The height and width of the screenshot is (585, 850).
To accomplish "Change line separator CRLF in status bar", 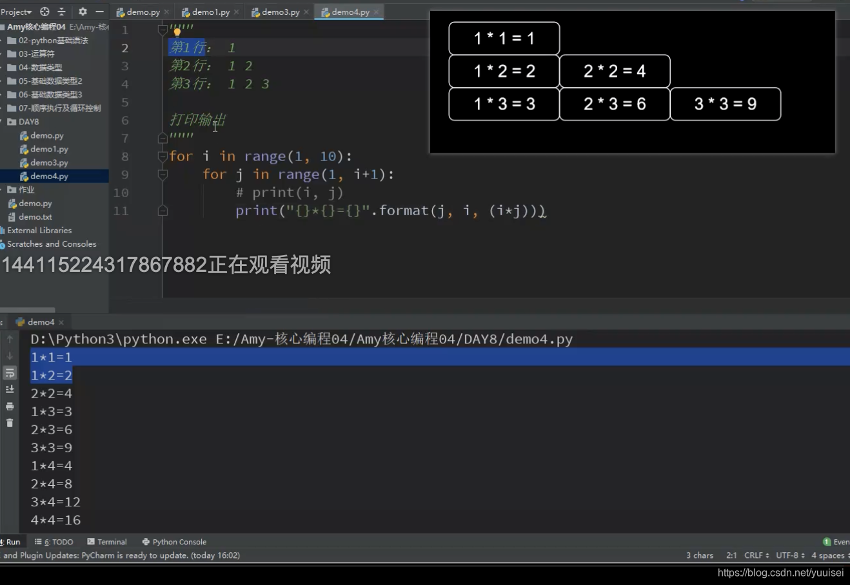I will [x=756, y=555].
